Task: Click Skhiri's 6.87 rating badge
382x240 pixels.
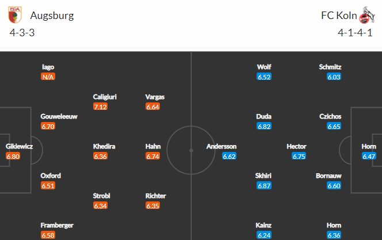Action: click(x=264, y=186)
